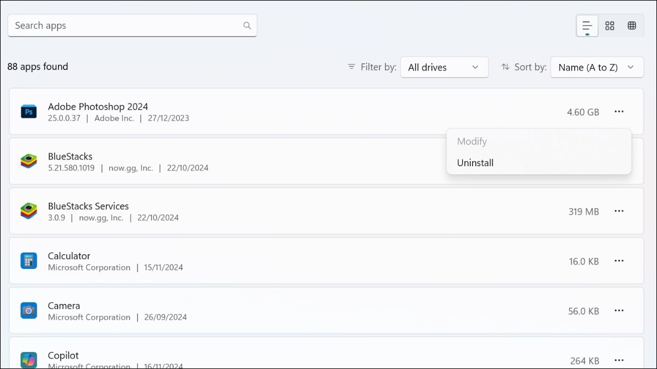Click the search magnifier icon
The image size is (657, 369).
click(247, 26)
